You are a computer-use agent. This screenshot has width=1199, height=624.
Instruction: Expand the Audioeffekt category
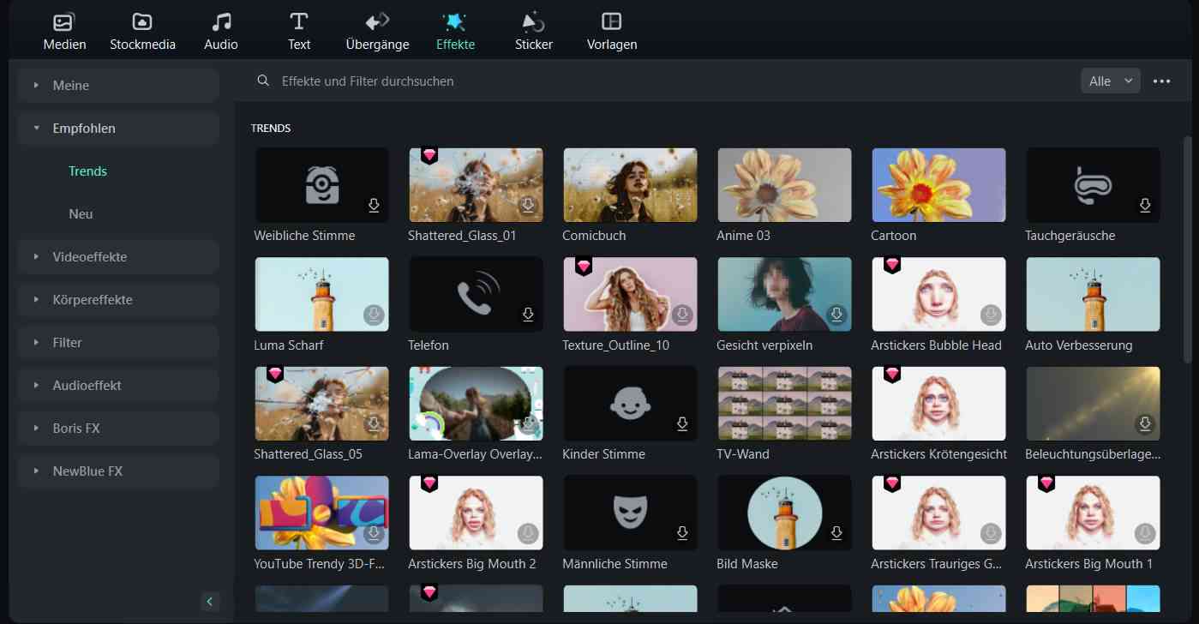[x=118, y=385]
